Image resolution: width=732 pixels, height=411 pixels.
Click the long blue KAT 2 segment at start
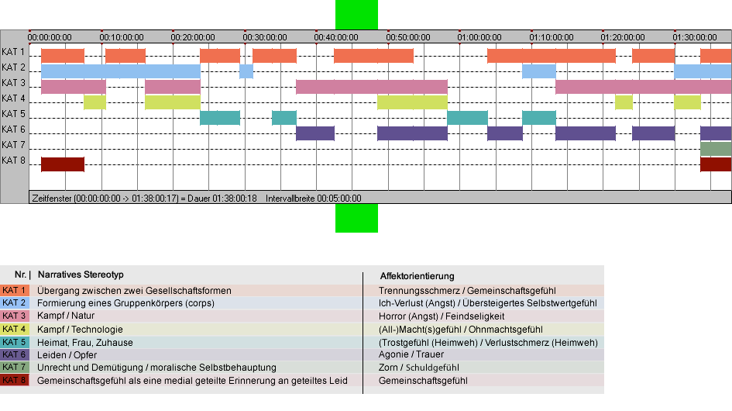(120, 71)
